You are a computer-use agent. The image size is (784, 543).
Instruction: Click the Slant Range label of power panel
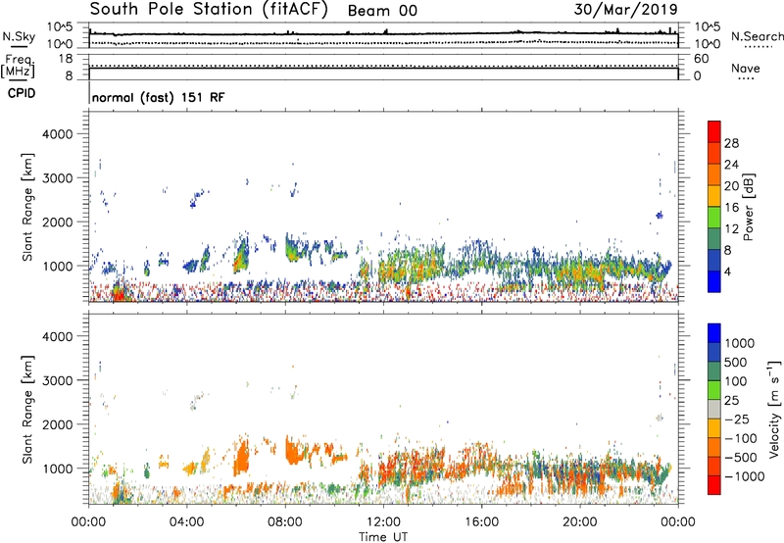(x=27, y=207)
